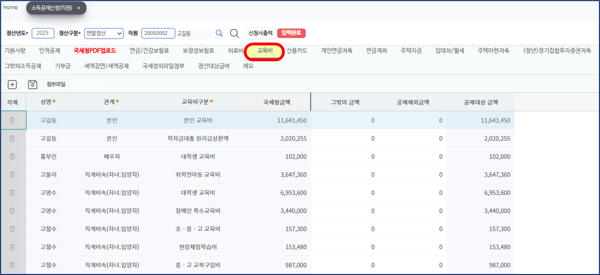The image size is (600, 275).
Task: Click the 홍부인 name cell
Action: (x=48, y=157)
